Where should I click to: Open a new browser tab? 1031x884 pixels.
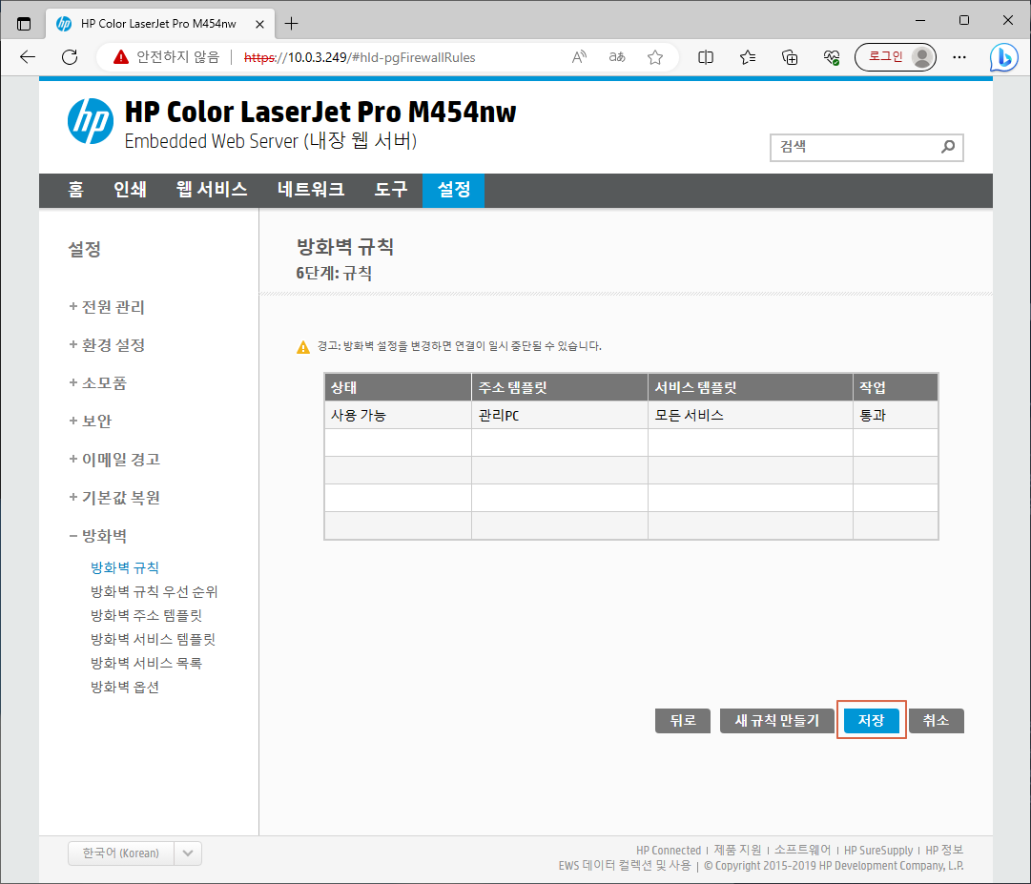[x=291, y=24]
